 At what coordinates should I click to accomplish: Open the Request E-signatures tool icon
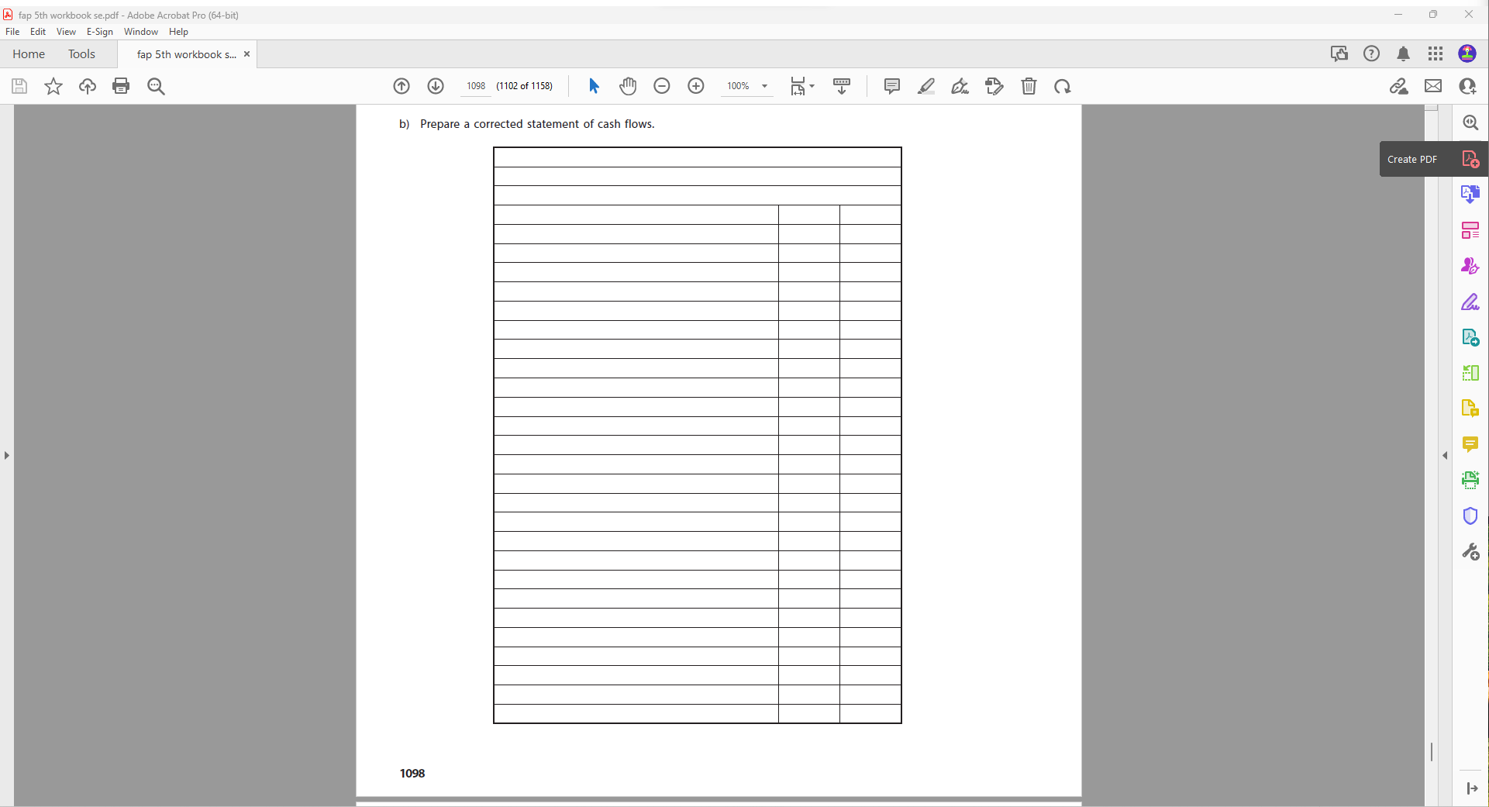point(1470,266)
